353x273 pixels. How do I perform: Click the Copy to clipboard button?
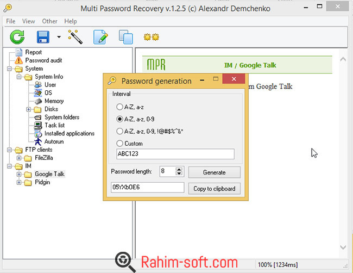tap(215, 189)
